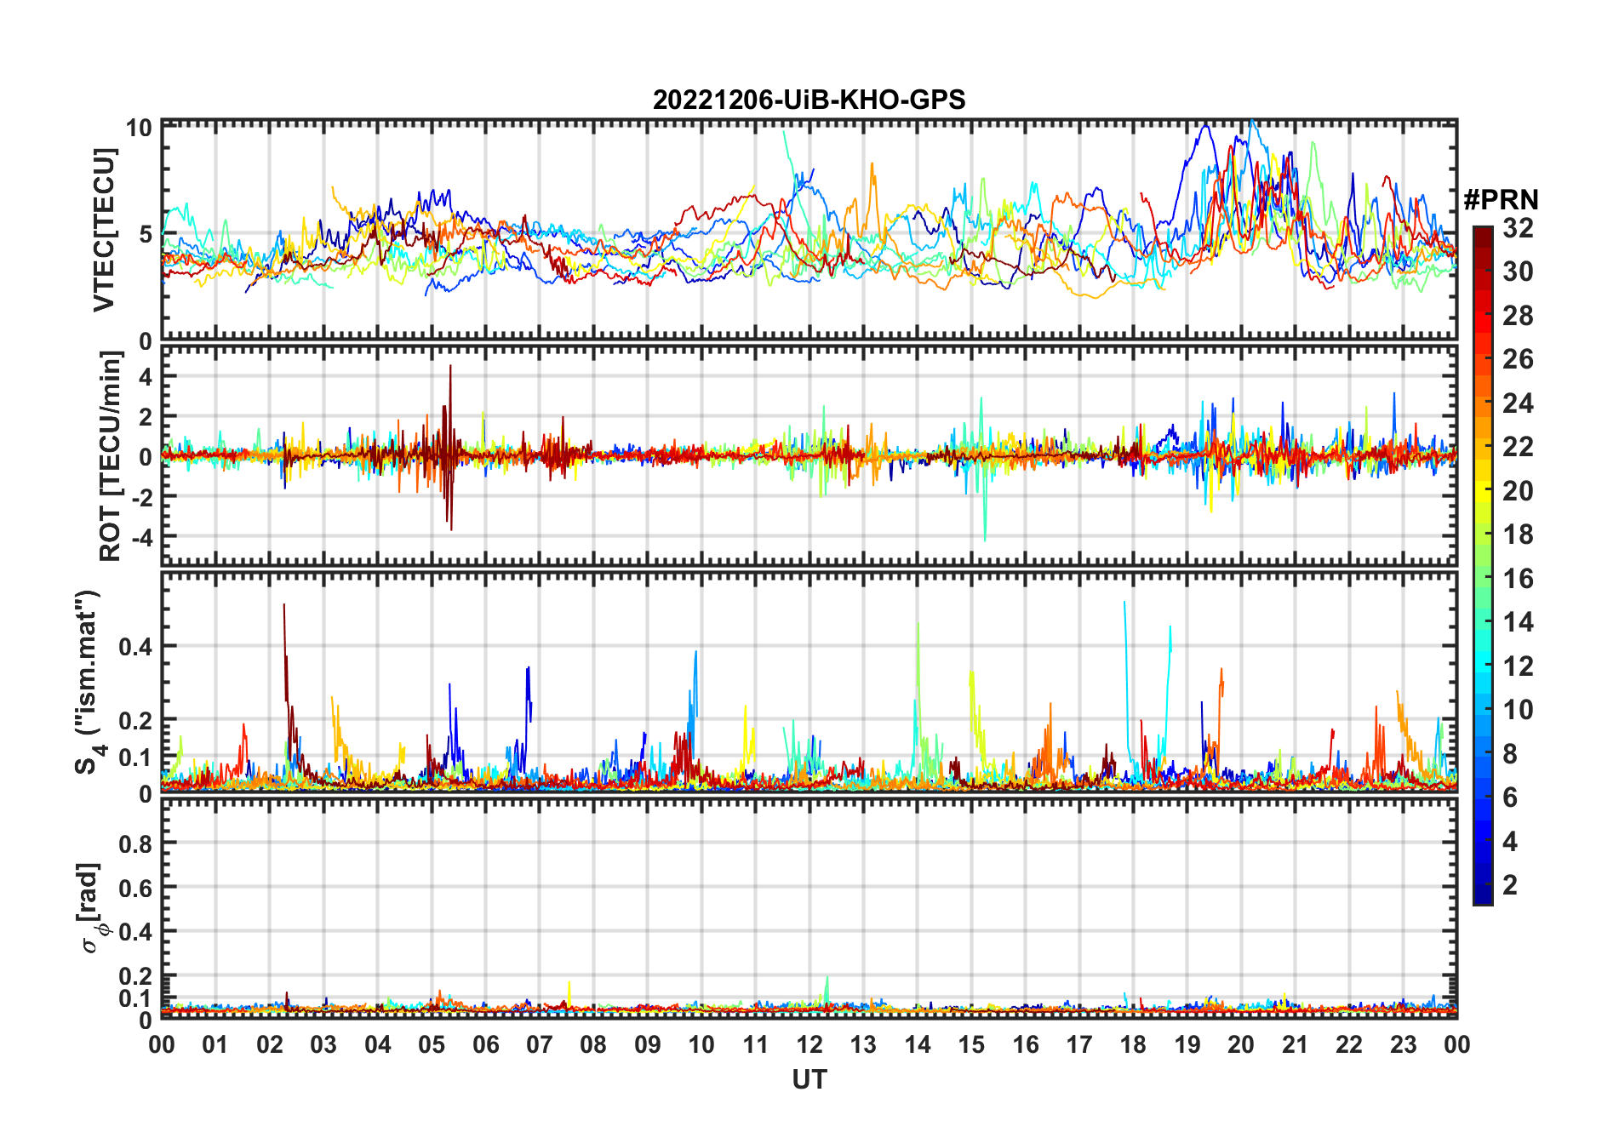1619x1132 pixels.
Task: Click the x-axis hour label 11
Action: click(x=756, y=1044)
